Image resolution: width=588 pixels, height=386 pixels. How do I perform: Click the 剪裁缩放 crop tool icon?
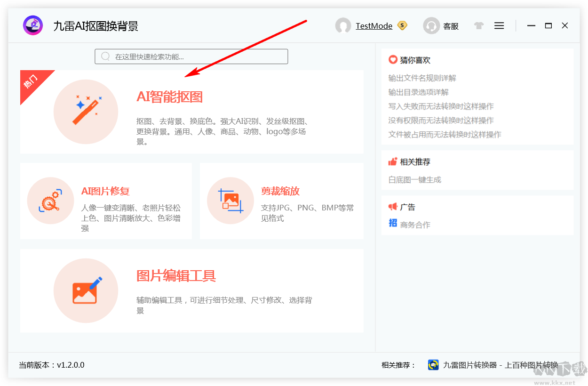230,201
